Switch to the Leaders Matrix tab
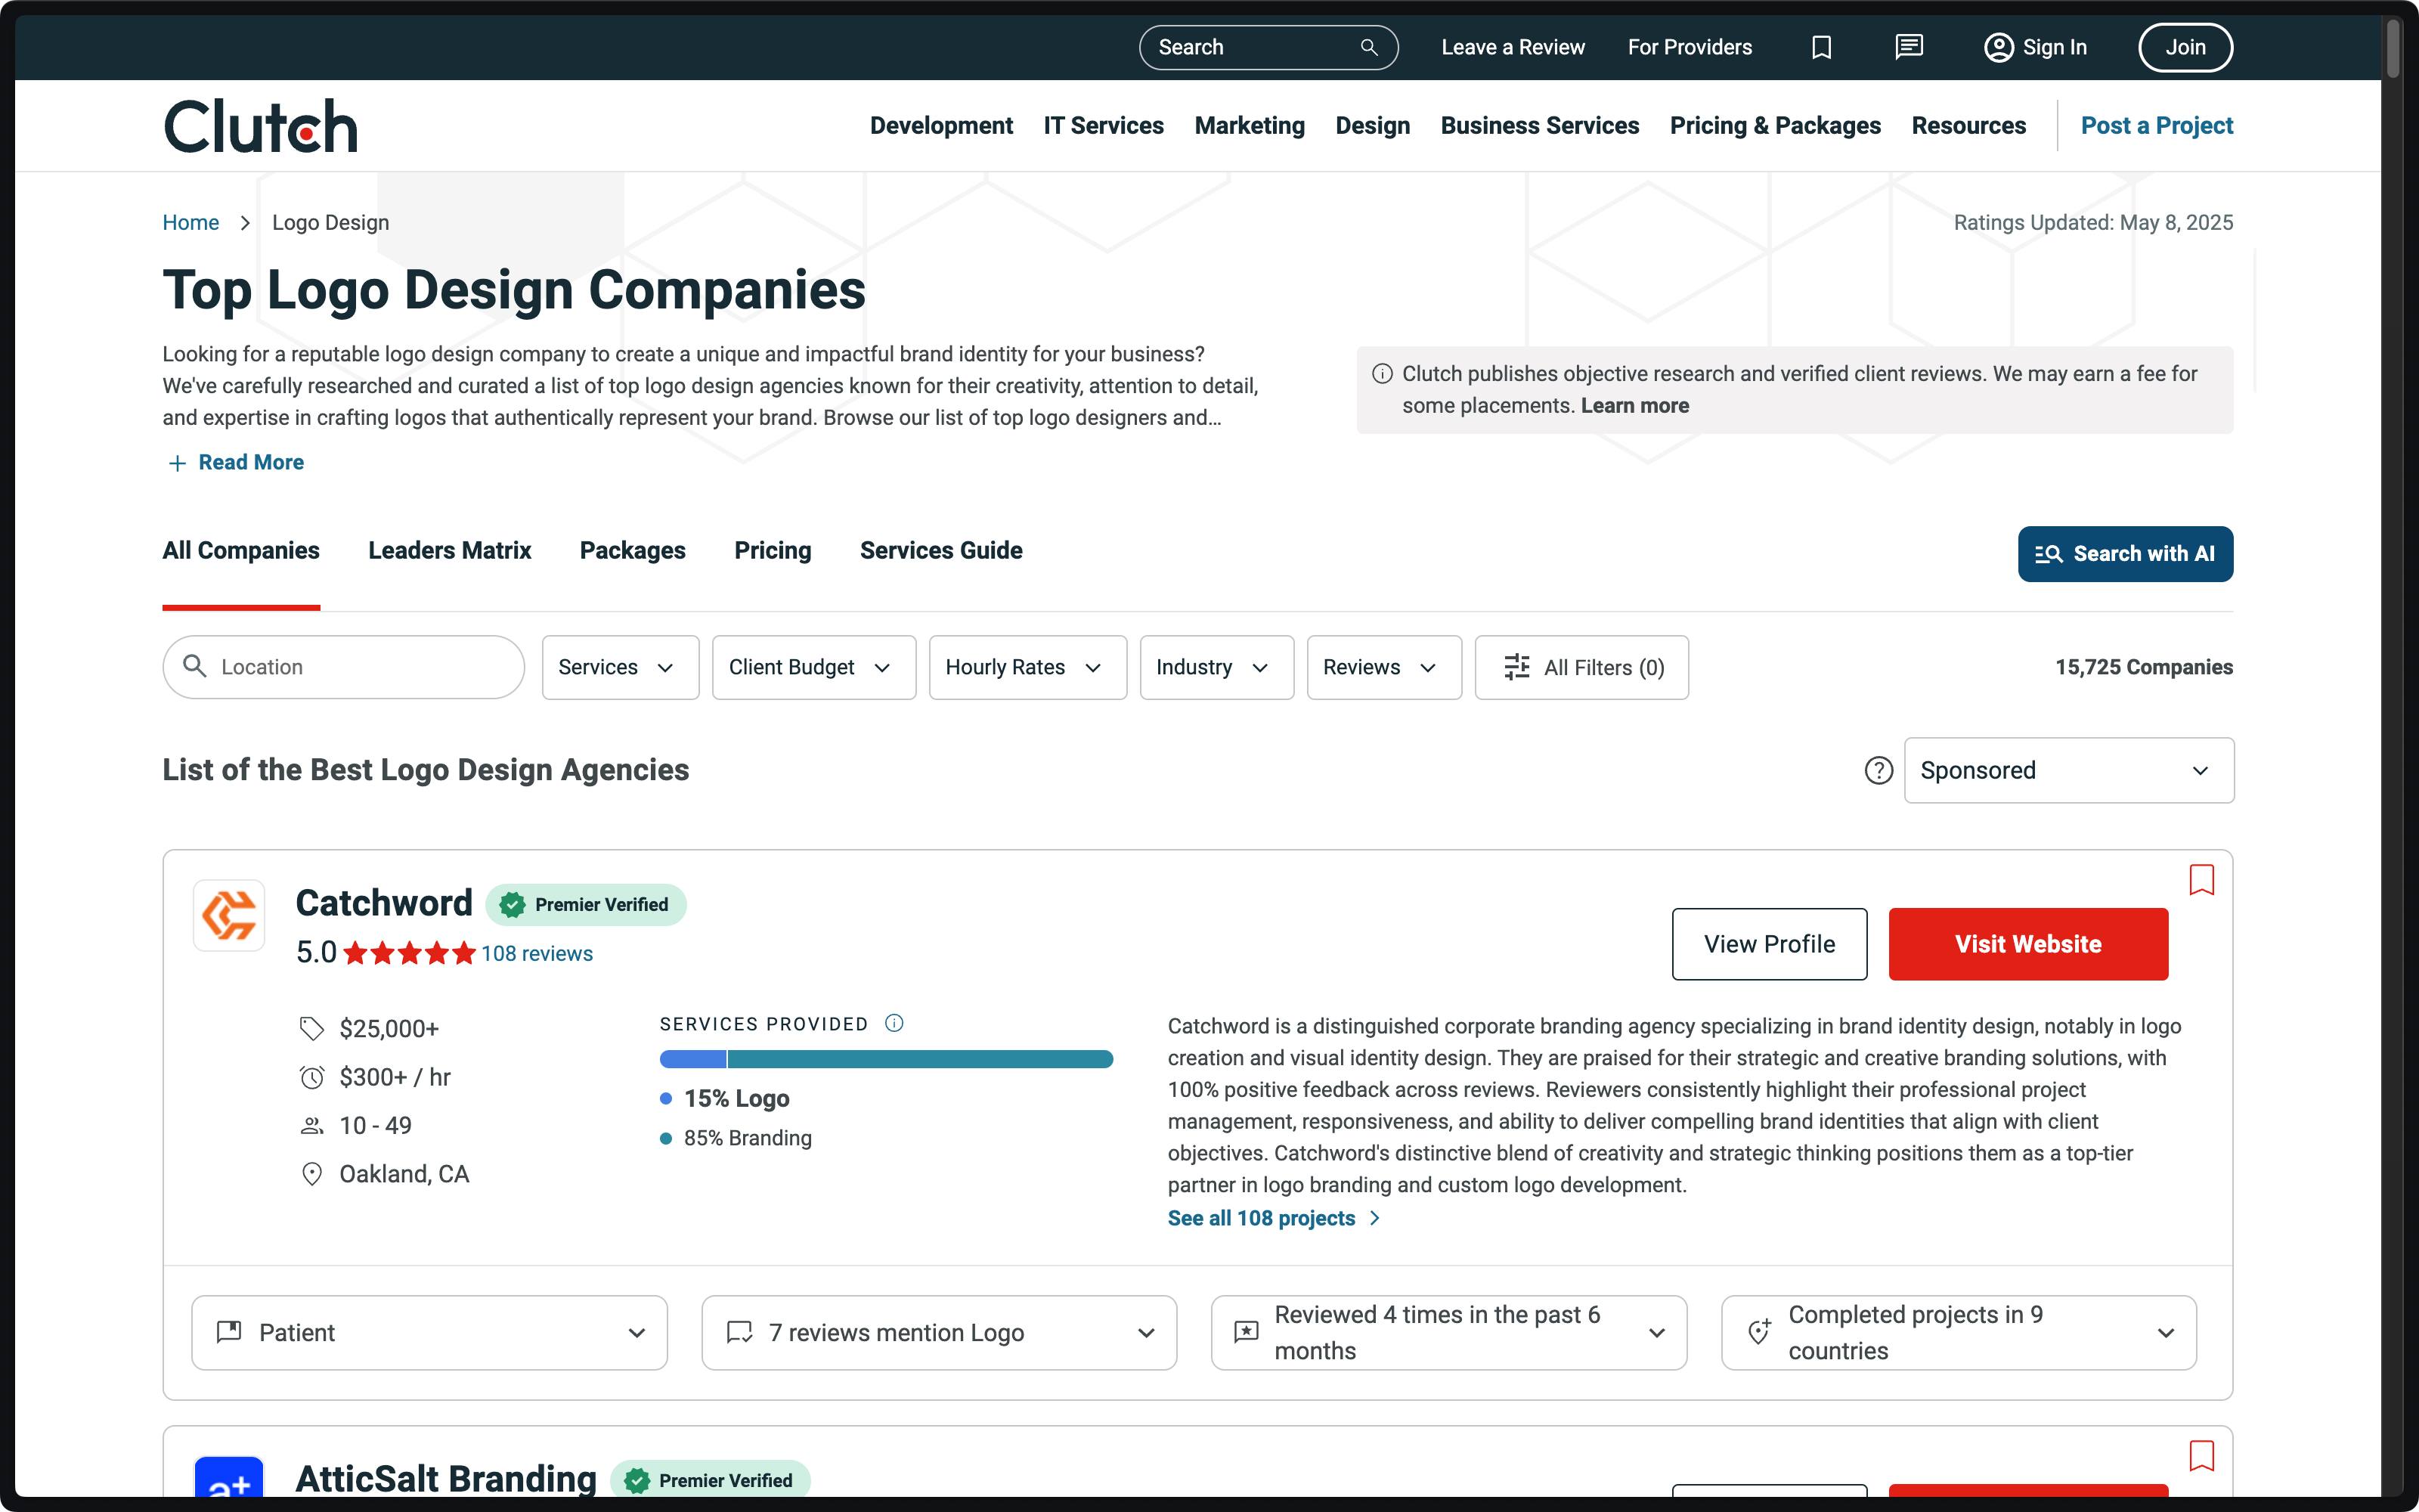The image size is (2419, 1512). [x=450, y=551]
